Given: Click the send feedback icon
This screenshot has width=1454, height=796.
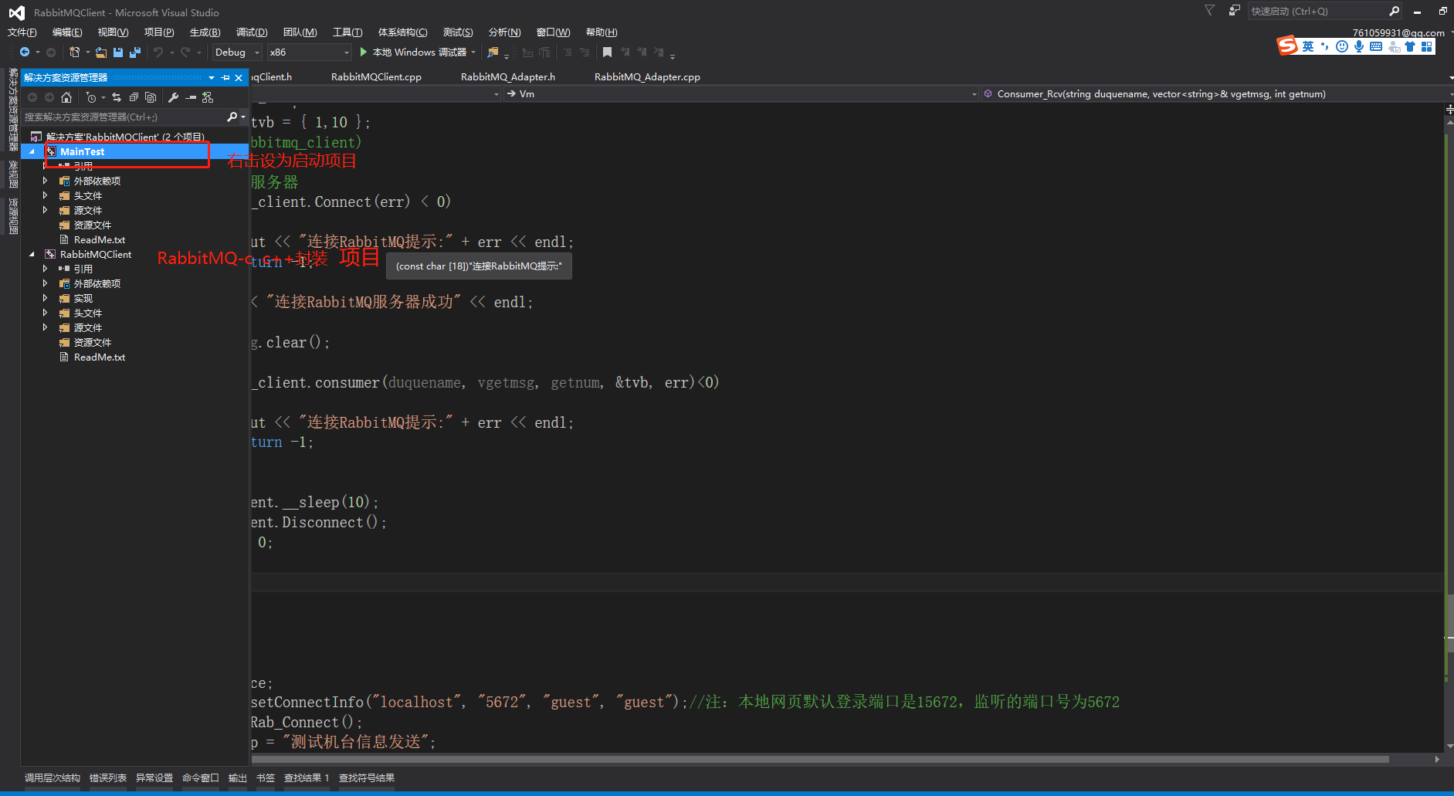Looking at the screenshot, I should click(x=1234, y=10).
